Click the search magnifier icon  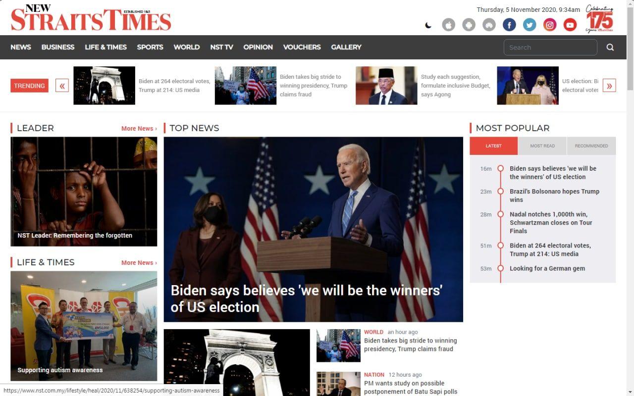point(610,48)
